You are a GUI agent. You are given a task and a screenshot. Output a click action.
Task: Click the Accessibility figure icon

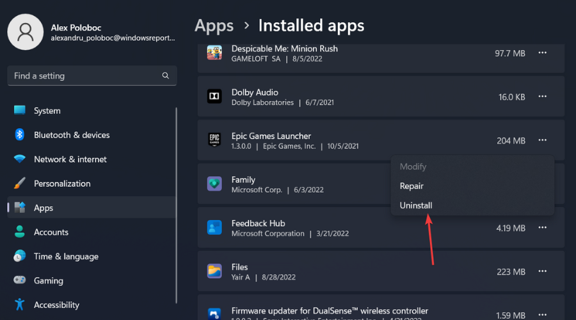coord(19,305)
